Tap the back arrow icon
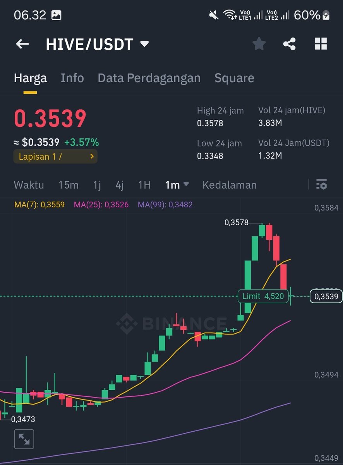Screen dimensions: 343x465 pos(22,44)
